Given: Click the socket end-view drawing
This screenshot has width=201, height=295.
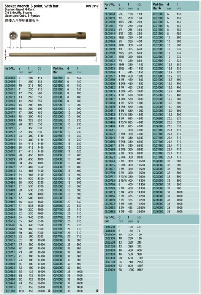Looking at the screenshot, I should coord(13,36).
